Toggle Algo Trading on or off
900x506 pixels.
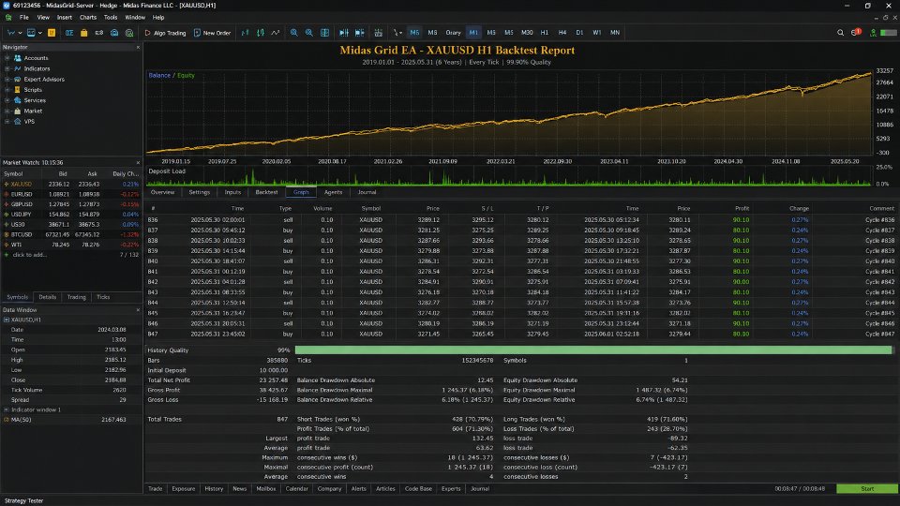tap(165, 33)
